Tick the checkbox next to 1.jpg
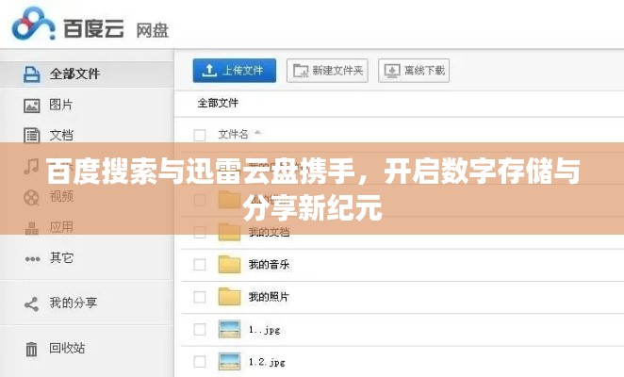The height and width of the screenshot is (377, 624). tap(199, 329)
